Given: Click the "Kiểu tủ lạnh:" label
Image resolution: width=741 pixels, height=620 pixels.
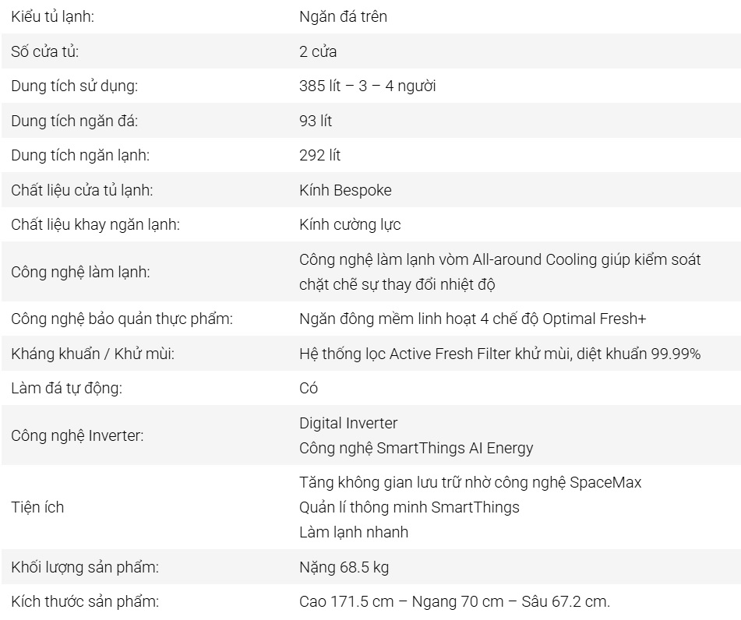Looking at the screenshot, I should coord(53,16).
